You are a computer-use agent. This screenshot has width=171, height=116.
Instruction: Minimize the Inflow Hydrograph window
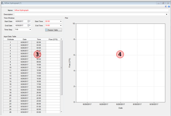point(158,3)
